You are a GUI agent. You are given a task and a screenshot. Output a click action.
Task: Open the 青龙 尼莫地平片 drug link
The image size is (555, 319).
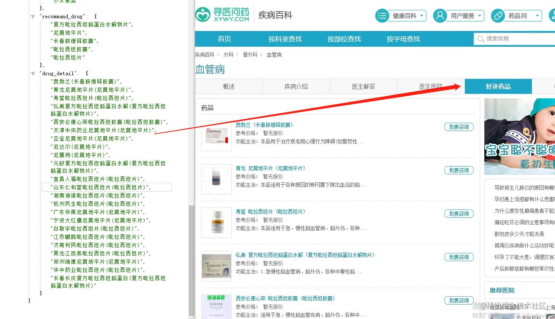(x=271, y=168)
